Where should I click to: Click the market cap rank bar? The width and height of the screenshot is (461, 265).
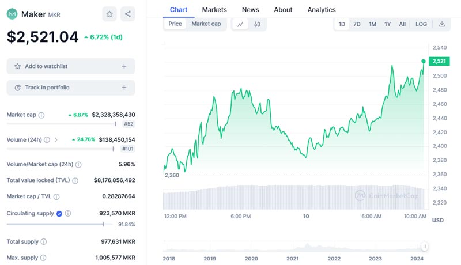pos(62,124)
